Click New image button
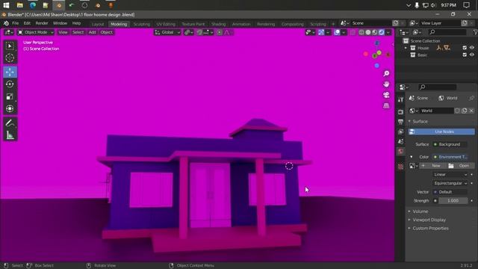Image resolution: width=478 pixels, height=269 pixels. coord(433,166)
